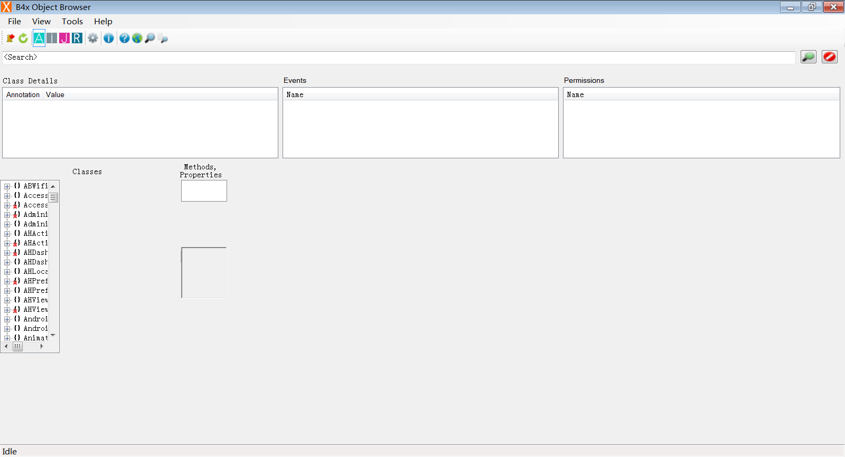Click the class tree scroll-right arrow
This screenshot has width=845, height=457.
[x=42, y=347]
